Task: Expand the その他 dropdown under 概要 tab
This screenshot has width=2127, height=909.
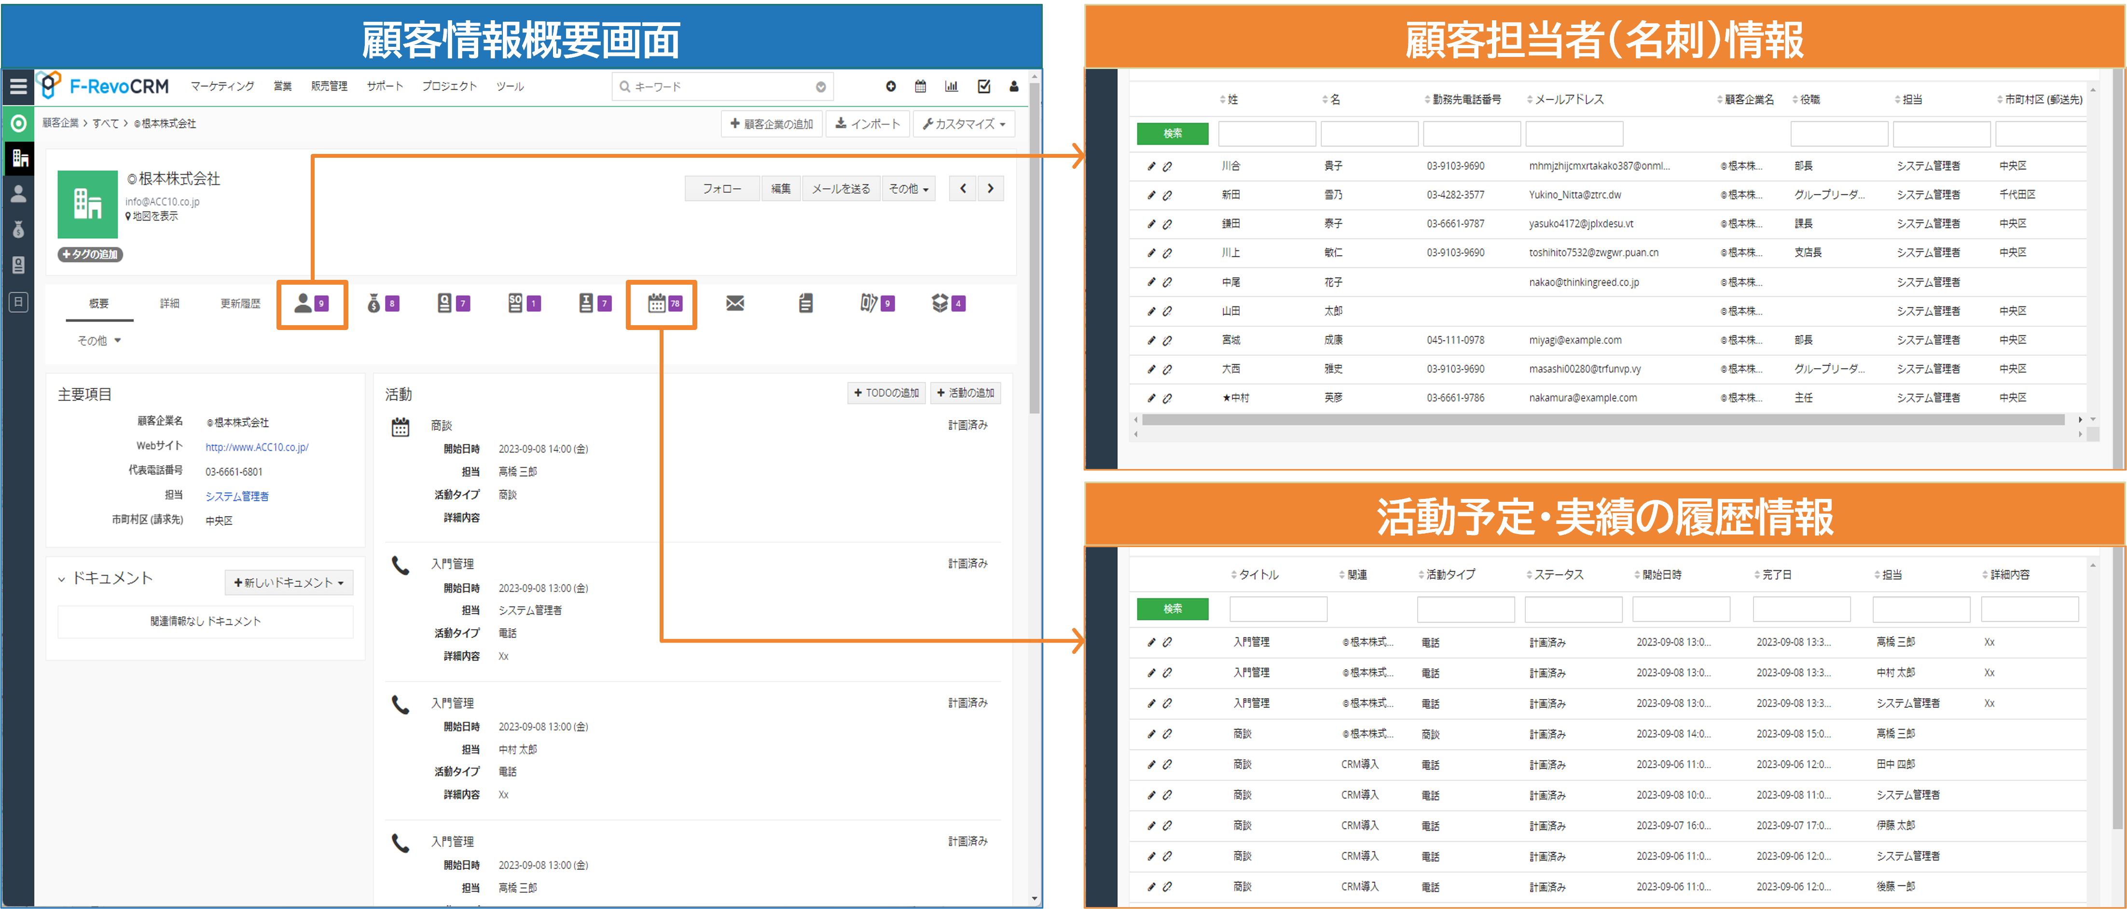Action: pyautogui.click(x=99, y=341)
